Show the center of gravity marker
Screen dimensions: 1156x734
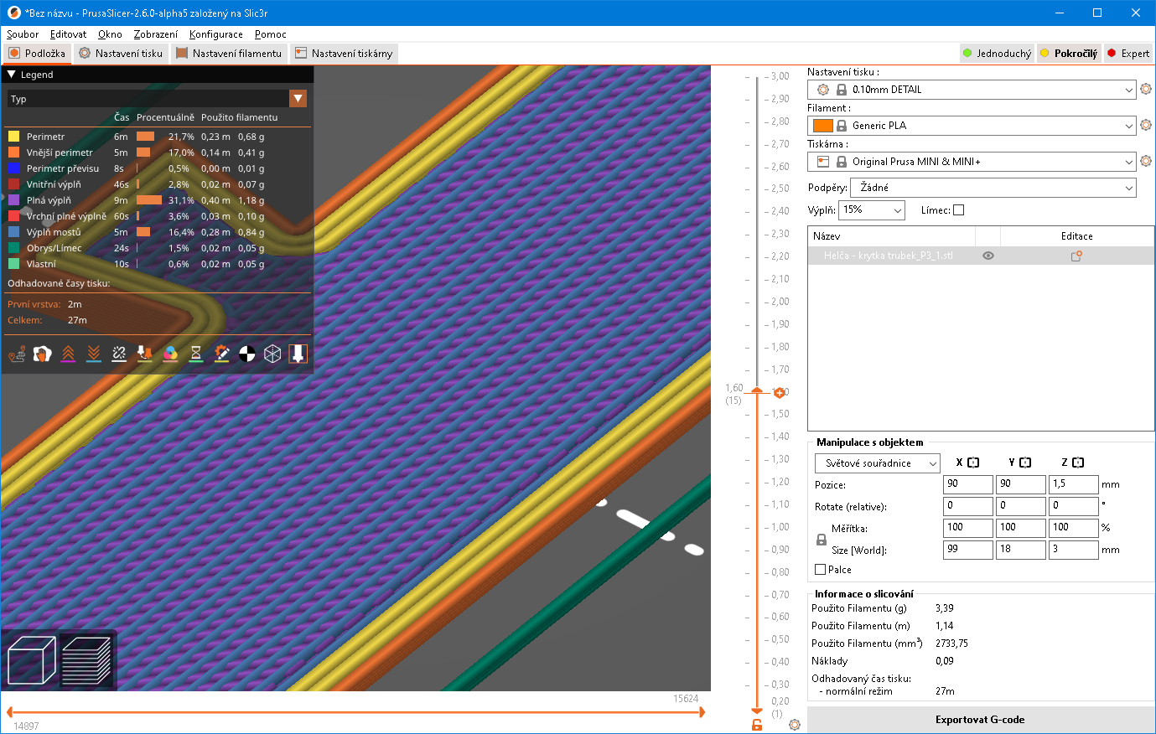[x=246, y=353]
